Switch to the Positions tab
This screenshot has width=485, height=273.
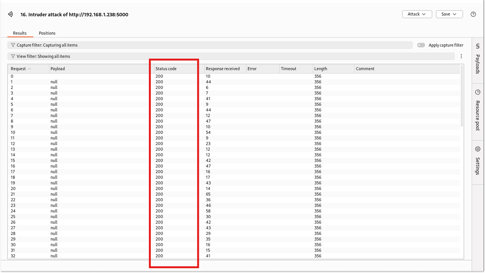[47, 33]
